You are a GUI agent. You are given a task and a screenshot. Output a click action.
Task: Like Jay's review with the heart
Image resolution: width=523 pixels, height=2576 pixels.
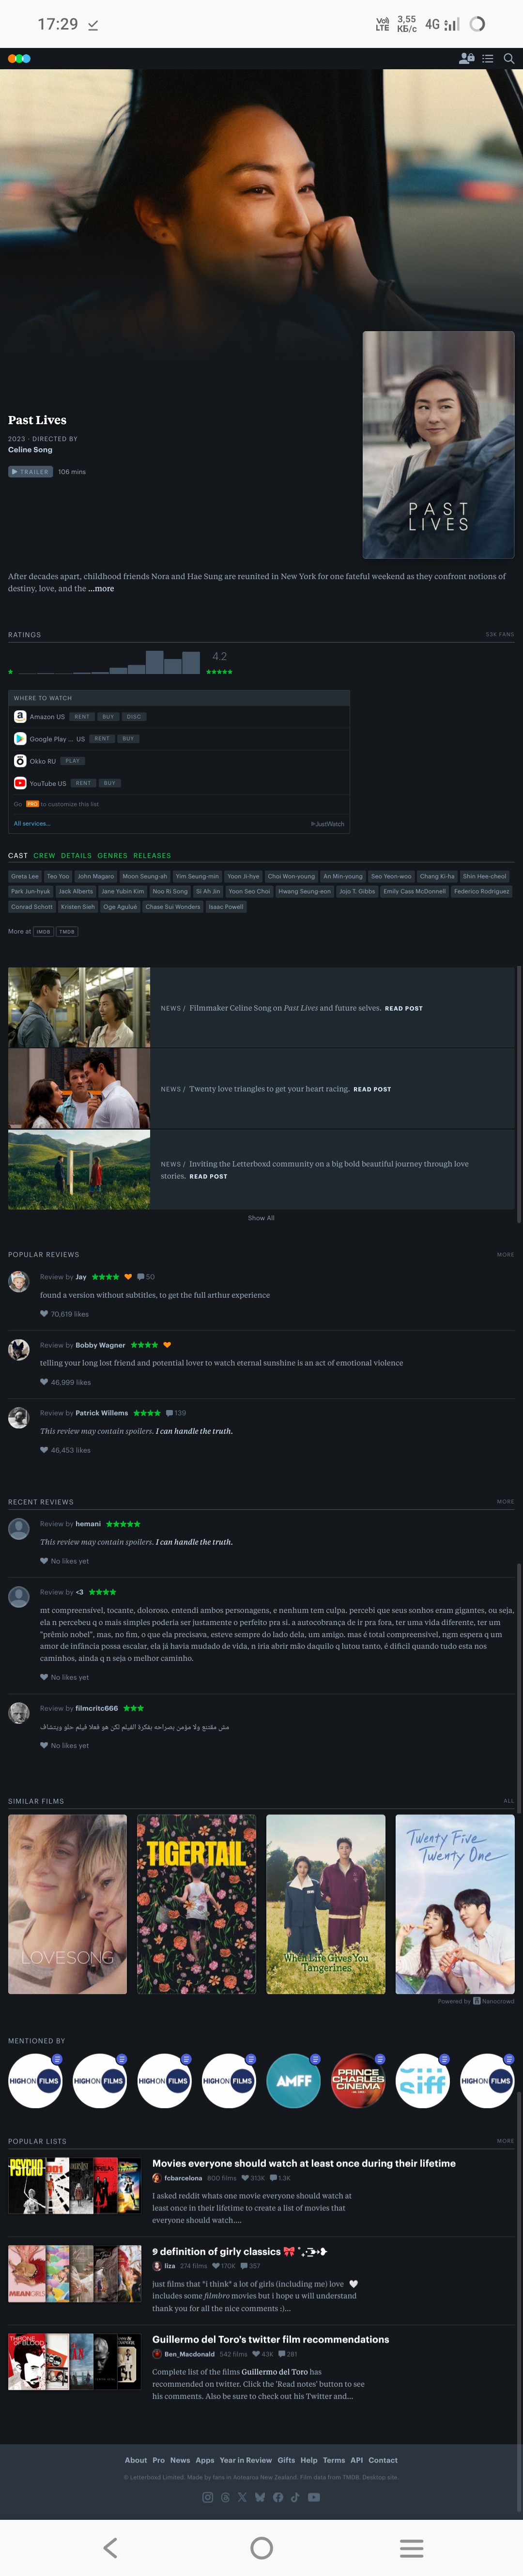click(44, 1314)
